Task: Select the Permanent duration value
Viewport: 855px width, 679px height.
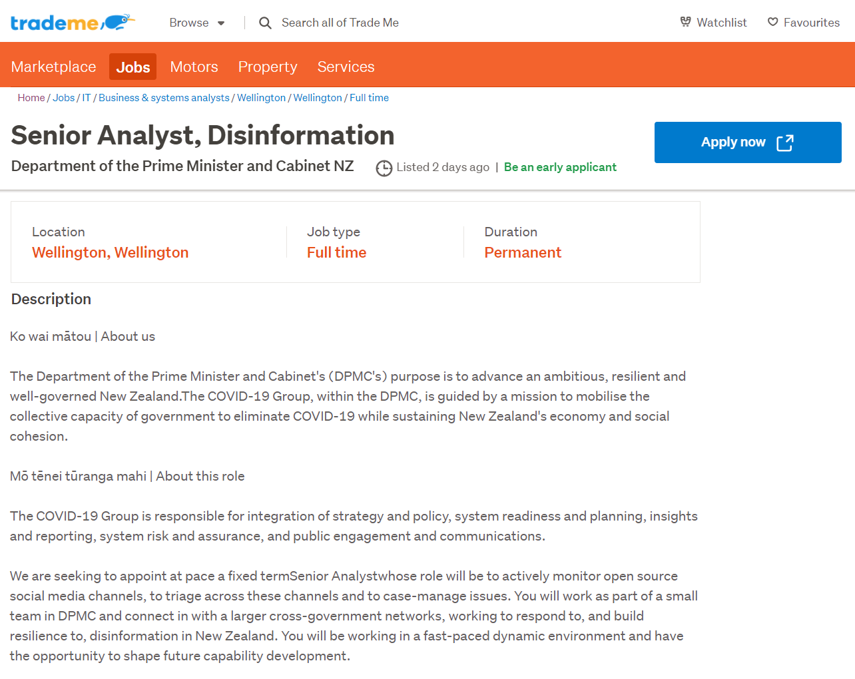Action: point(523,253)
